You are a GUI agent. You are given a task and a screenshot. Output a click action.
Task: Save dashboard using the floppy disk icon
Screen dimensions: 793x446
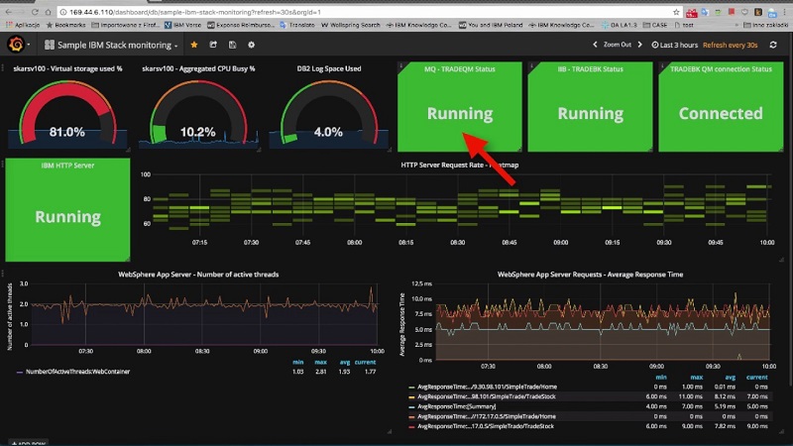(231, 45)
